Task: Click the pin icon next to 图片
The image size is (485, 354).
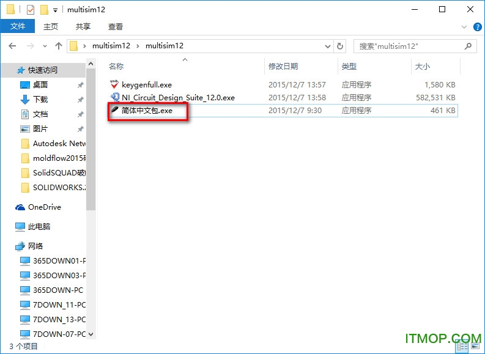Action: 80,128
